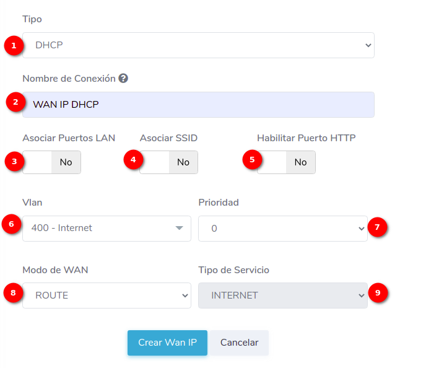Click red marker number 7

coord(377,227)
